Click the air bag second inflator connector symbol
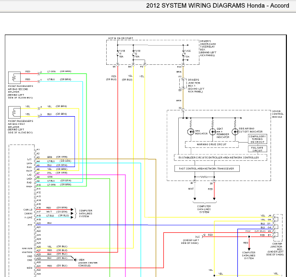The height and width of the screenshot is (277, 296). [x=14, y=77]
